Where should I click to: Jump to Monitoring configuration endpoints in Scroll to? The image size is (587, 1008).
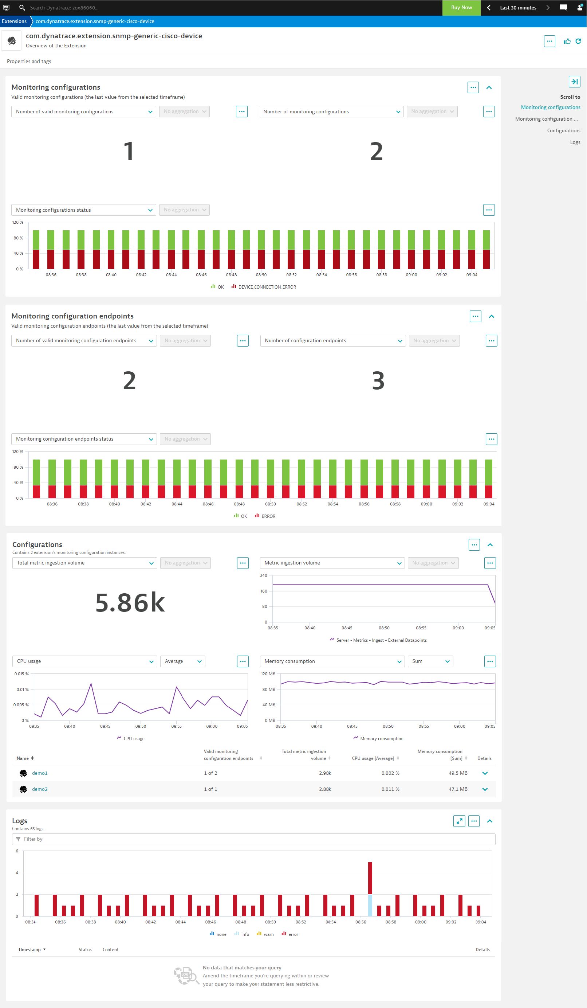(x=546, y=119)
